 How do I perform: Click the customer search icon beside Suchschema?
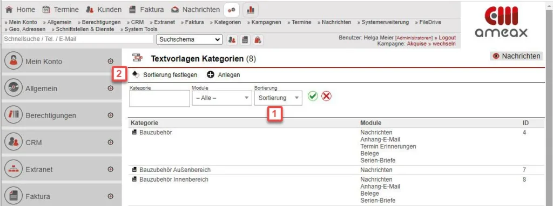232,40
